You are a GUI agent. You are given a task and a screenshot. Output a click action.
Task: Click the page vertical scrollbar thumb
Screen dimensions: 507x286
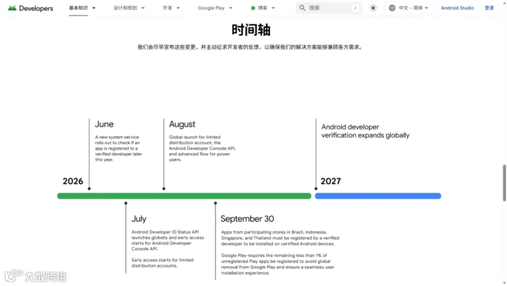coord(504,183)
